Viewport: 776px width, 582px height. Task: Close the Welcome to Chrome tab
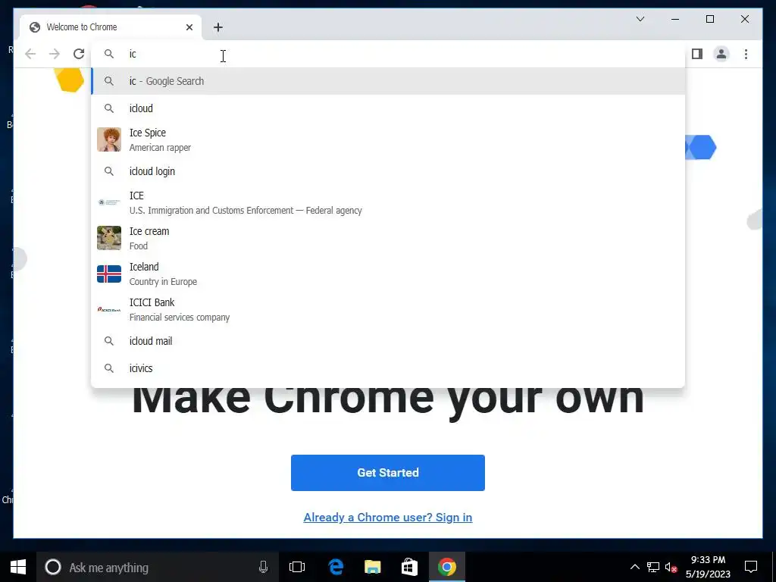(x=189, y=27)
